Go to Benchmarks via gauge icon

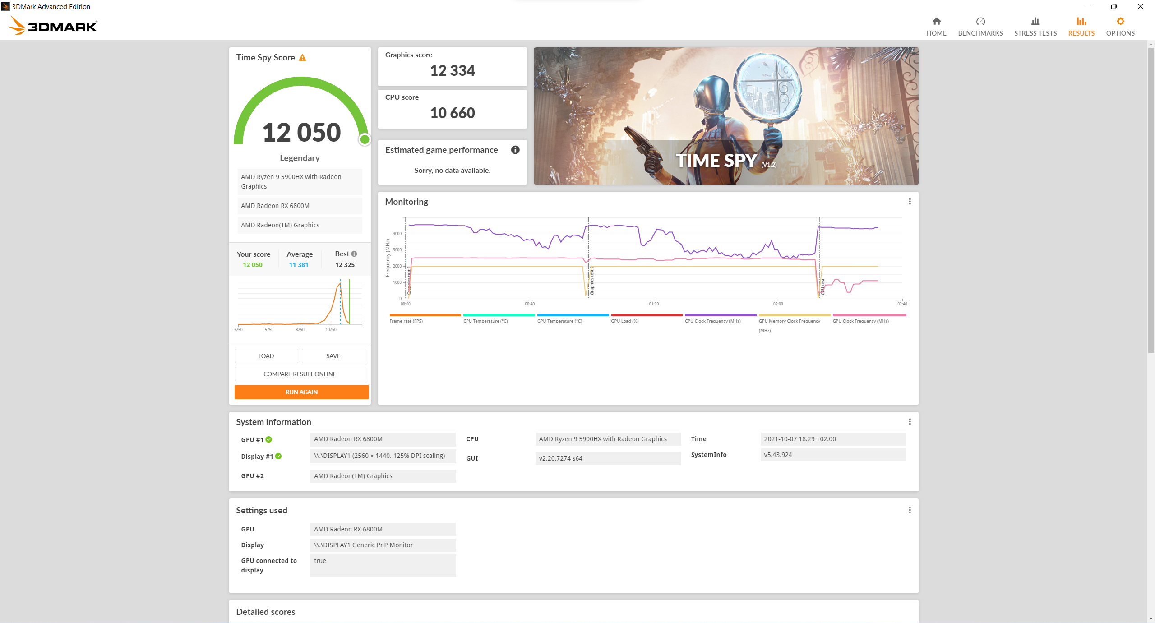[x=980, y=21]
